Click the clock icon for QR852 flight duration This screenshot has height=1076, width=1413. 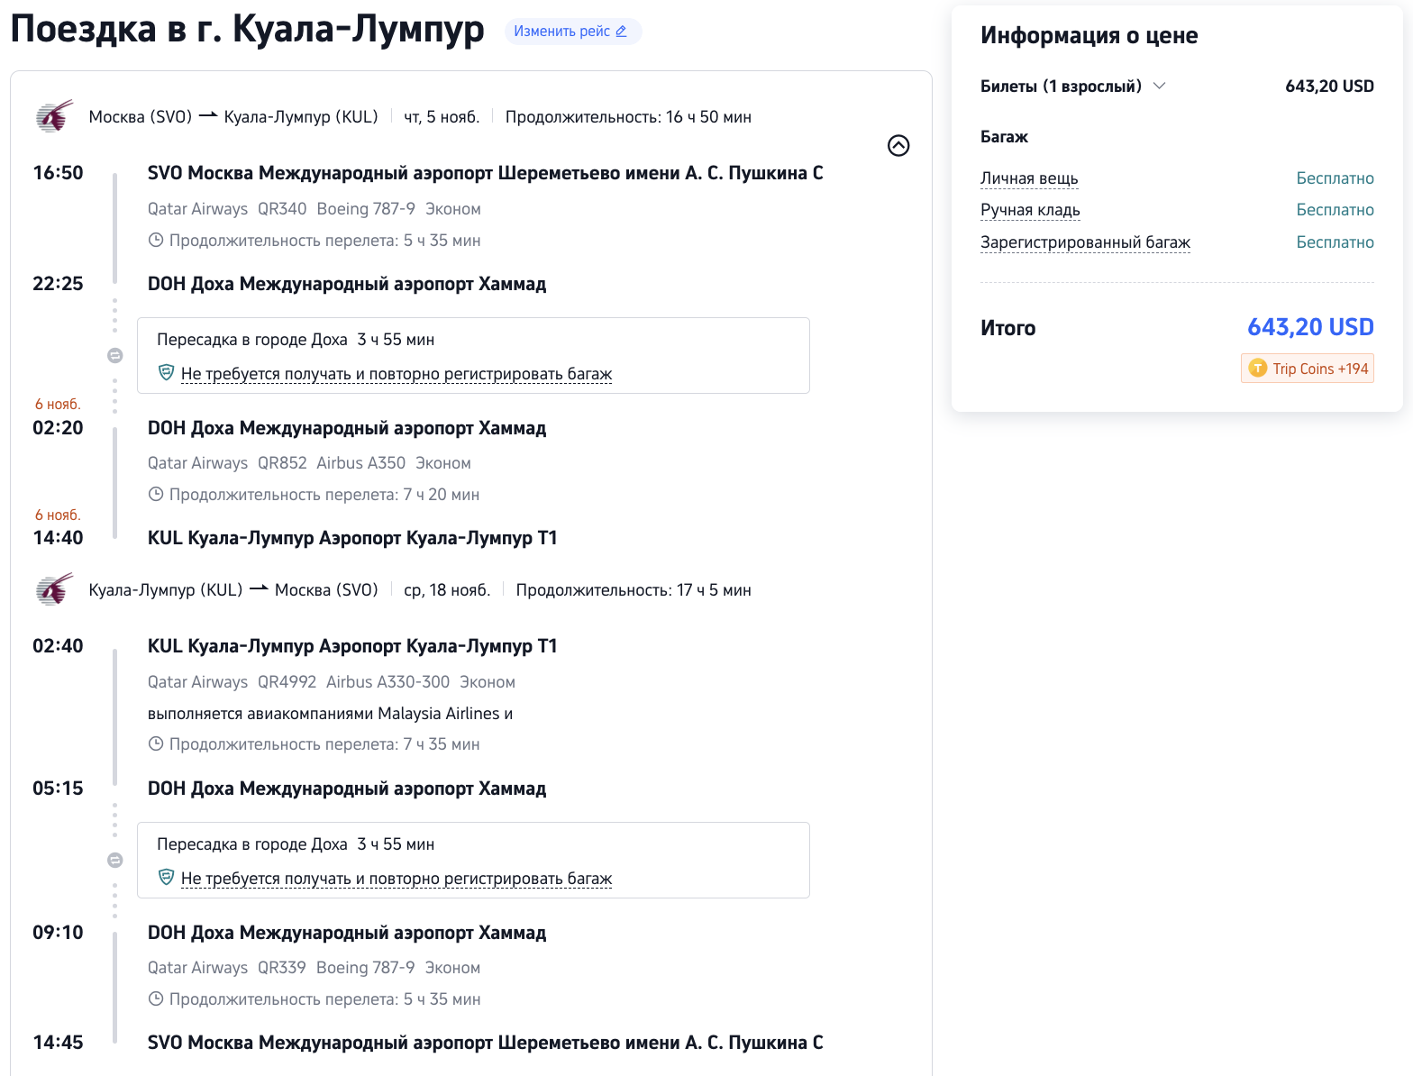click(x=156, y=495)
